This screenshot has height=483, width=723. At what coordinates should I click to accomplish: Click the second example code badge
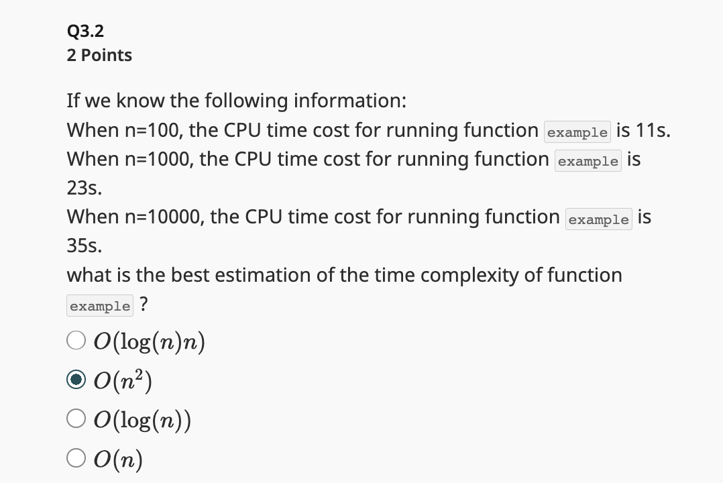tap(588, 161)
